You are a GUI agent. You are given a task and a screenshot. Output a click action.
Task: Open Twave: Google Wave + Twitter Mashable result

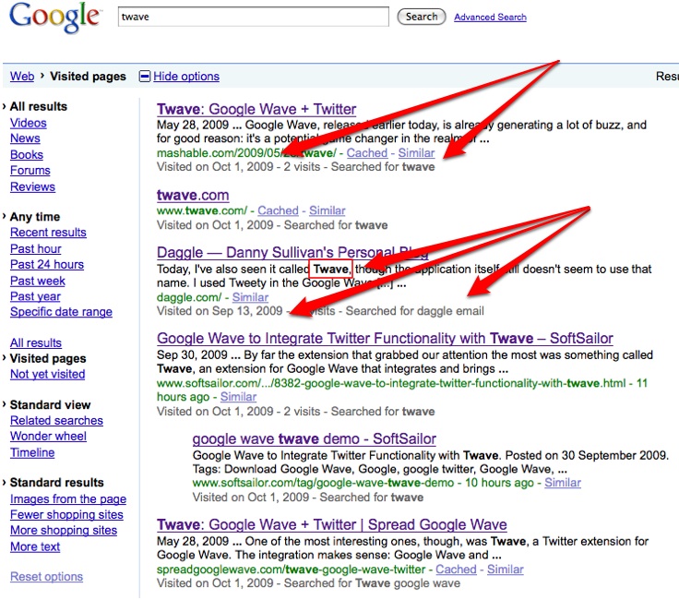(256, 109)
